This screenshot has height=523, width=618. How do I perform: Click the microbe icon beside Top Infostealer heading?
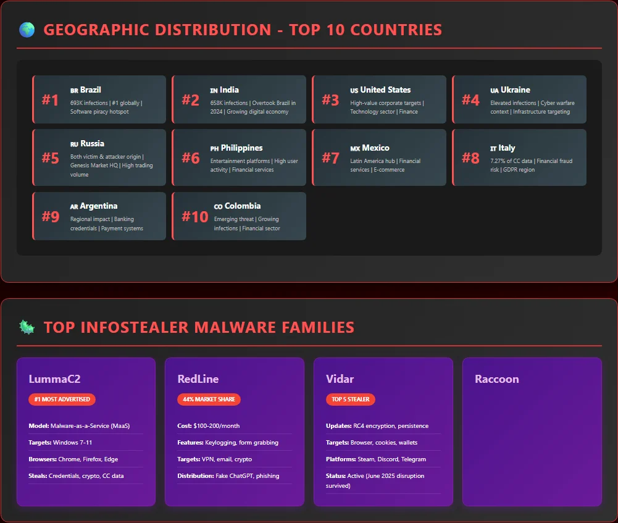click(27, 327)
